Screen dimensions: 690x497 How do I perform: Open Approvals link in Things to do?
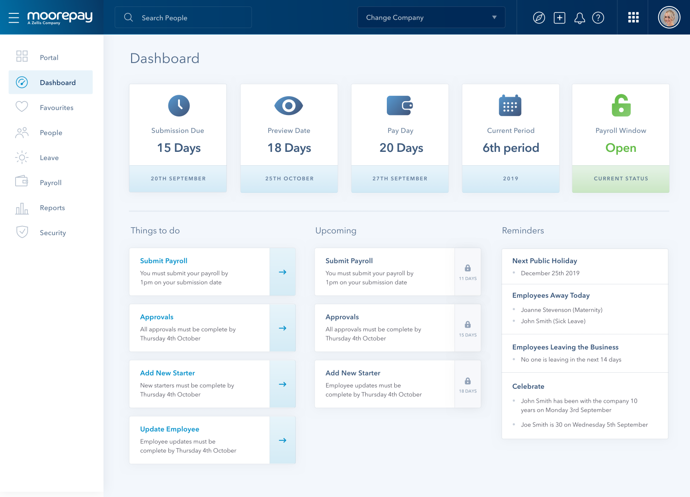[x=157, y=317]
